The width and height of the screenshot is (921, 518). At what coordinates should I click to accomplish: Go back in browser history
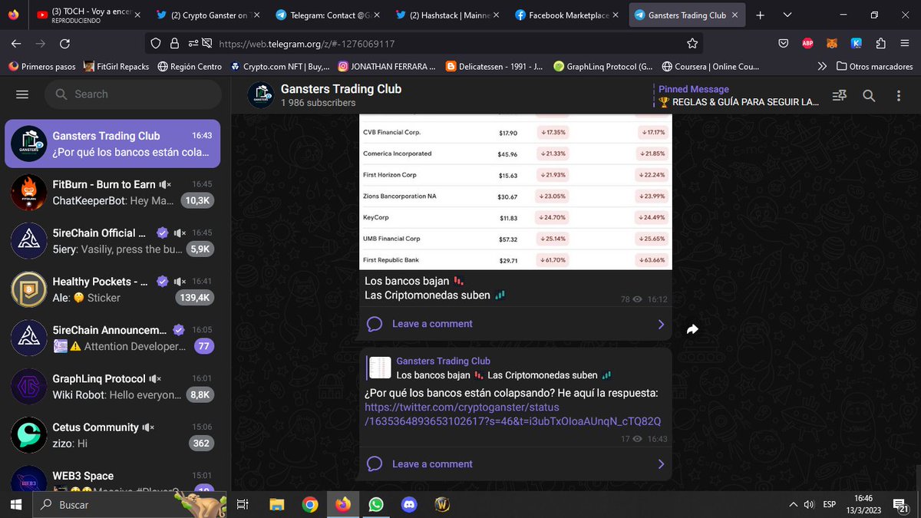(x=16, y=44)
